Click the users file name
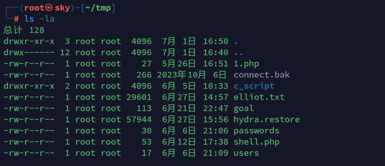 (246, 153)
